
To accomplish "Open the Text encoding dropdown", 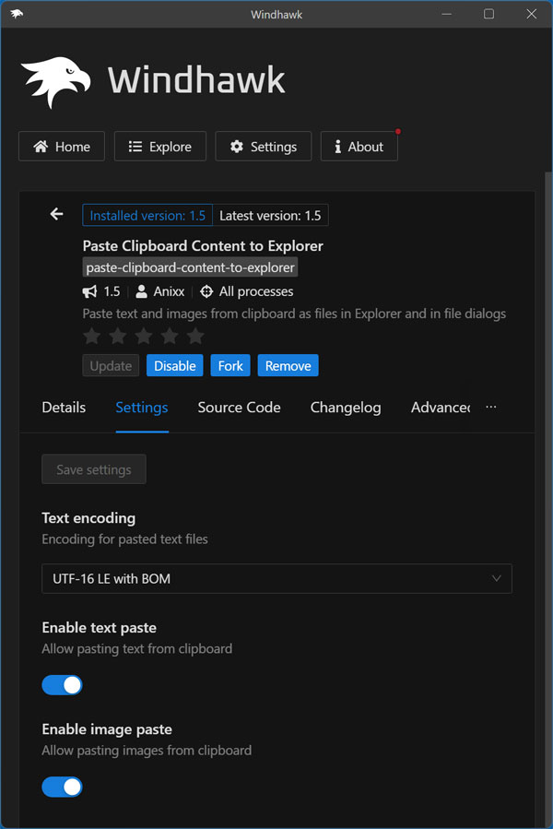I will (277, 578).
